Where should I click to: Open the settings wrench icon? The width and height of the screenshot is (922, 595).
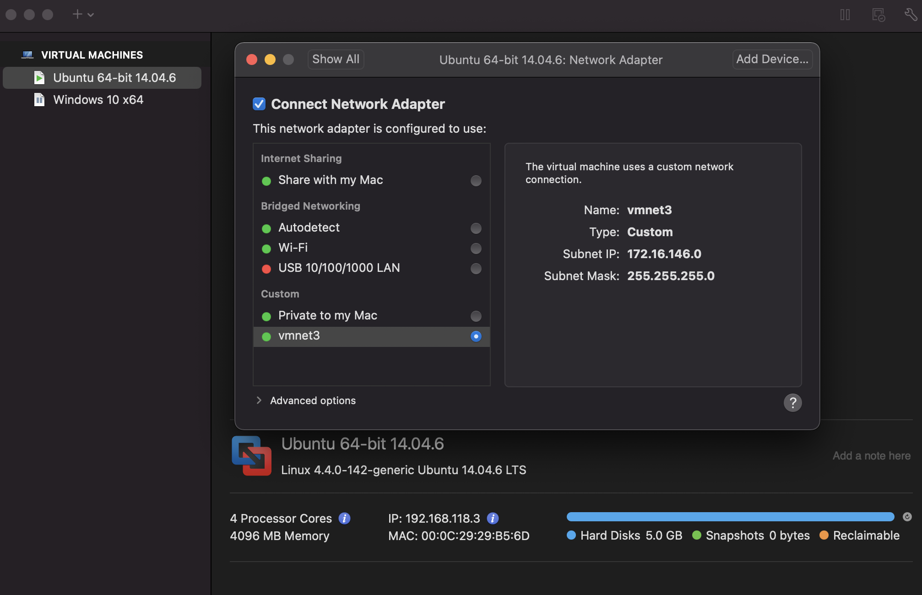coord(911,15)
